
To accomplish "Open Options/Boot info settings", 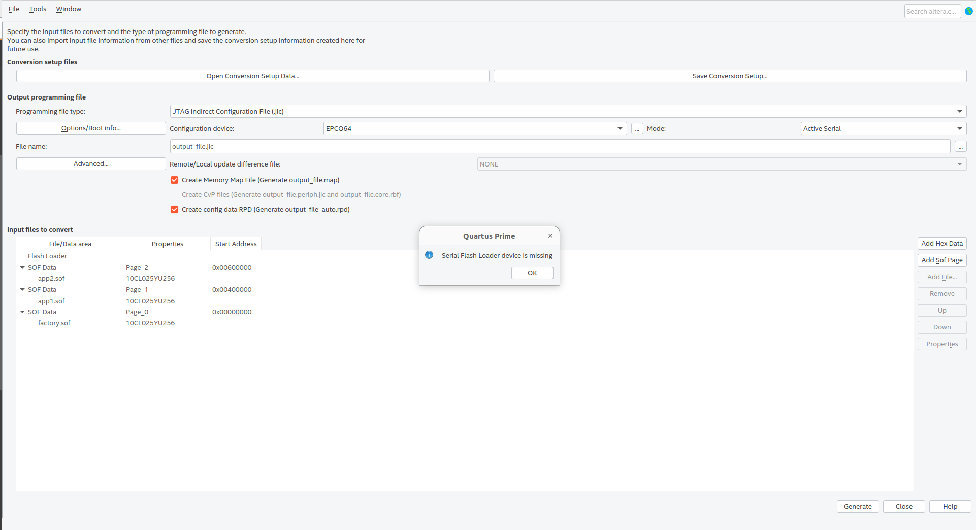I will pos(91,128).
